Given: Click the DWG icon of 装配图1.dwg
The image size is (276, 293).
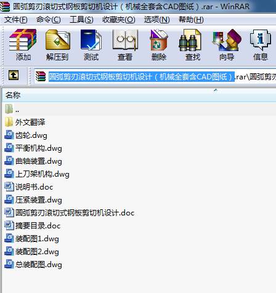Looking at the screenshot, I should pos(9,238).
